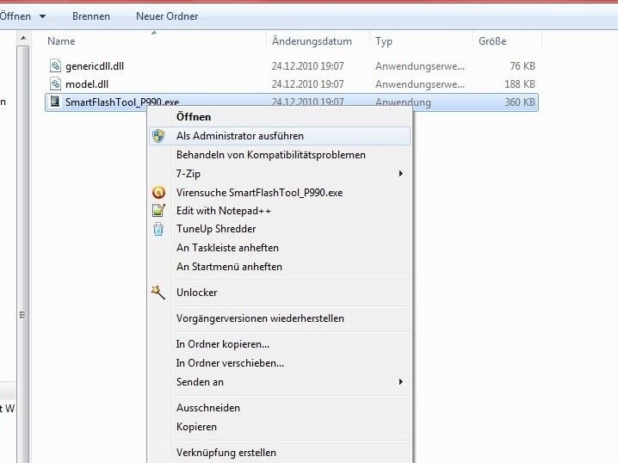This screenshot has height=463, width=618.
Task: Click the genericdll.dll file icon
Action: click(x=55, y=65)
